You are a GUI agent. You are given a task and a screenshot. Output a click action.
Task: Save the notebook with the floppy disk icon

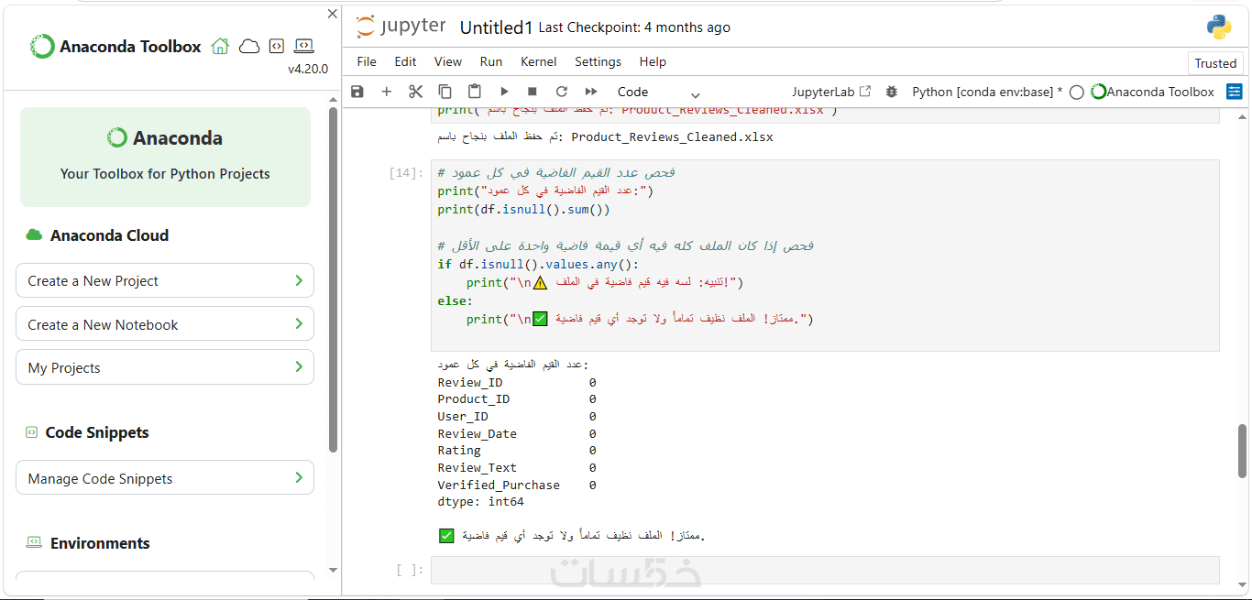pos(357,92)
